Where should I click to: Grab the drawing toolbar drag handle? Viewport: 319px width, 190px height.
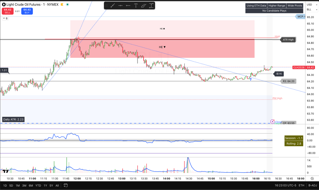[106, 6]
